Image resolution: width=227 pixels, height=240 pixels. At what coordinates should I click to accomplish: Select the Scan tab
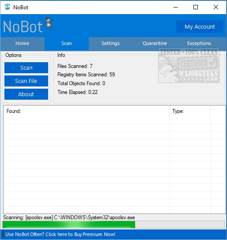[x=67, y=43]
